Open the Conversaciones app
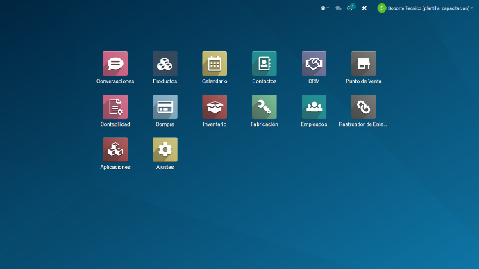479x269 pixels. (115, 64)
